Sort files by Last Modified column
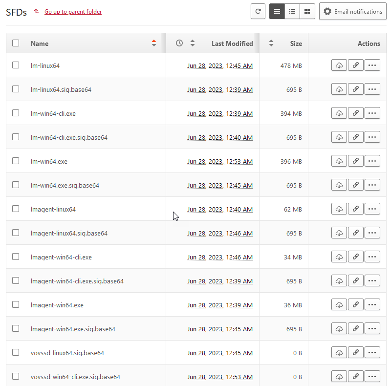 pyautogui.click(x=232, y=43)
